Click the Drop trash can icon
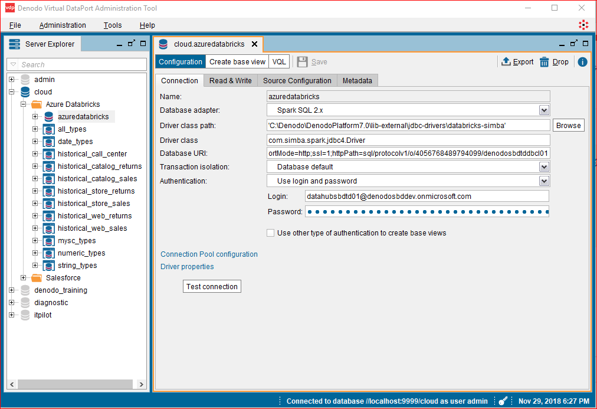The image size is (597, 409). pyautogui.click(x=544, y=62)
